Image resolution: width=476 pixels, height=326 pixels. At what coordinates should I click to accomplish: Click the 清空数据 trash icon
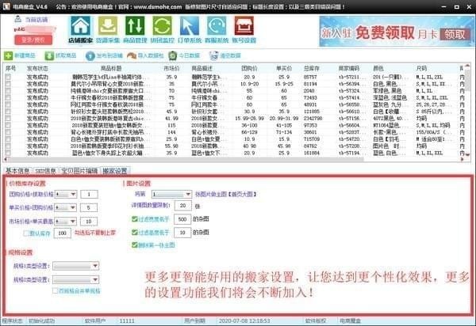tap(213, 55)
